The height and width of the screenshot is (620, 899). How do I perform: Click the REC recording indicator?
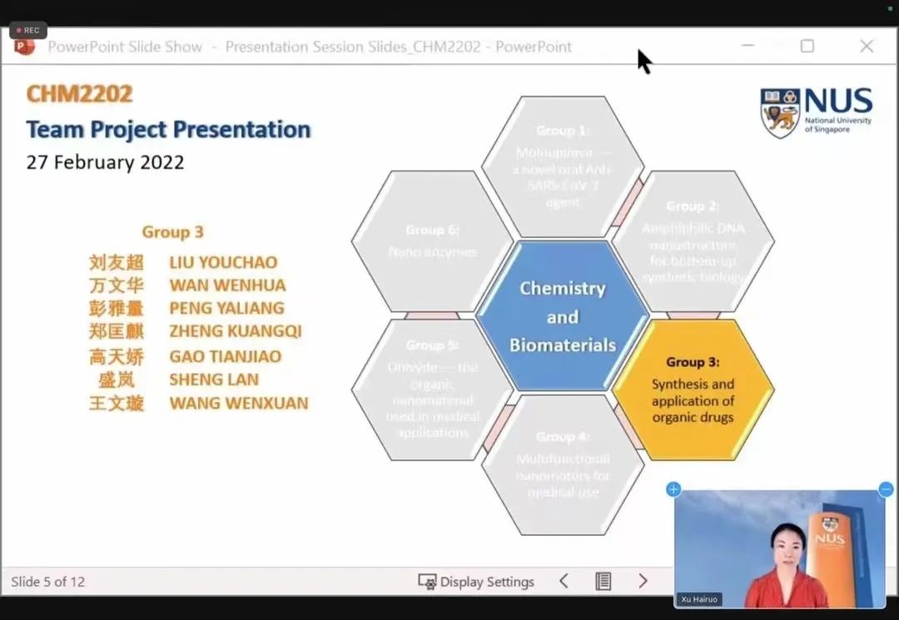(x=27, y=30)
